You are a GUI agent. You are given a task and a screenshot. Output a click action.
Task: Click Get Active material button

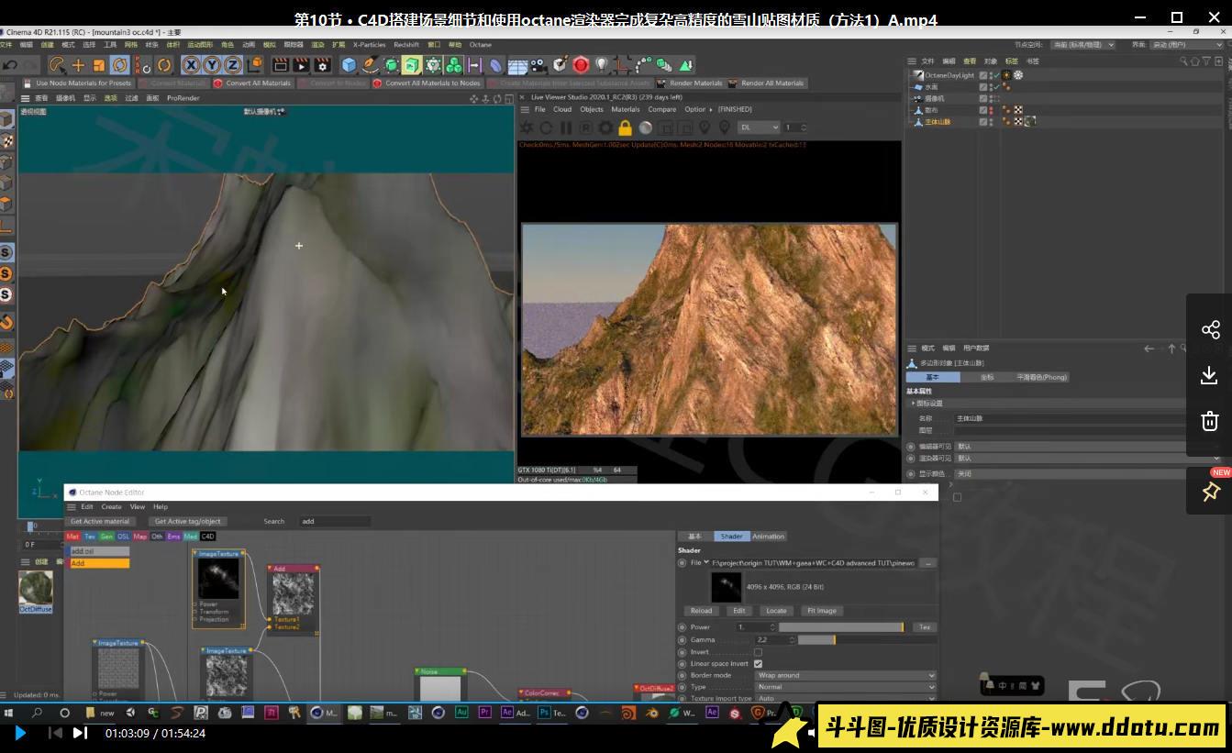(100, 521)
